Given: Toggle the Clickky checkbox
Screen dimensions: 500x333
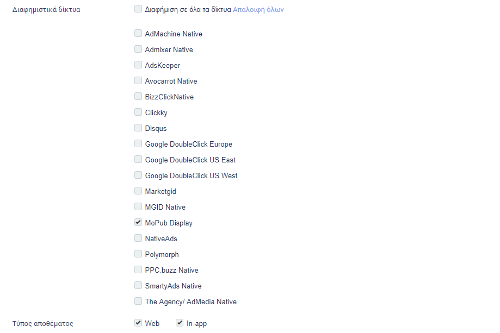Looking at the screenshot, I should click(x=138, y=112).
